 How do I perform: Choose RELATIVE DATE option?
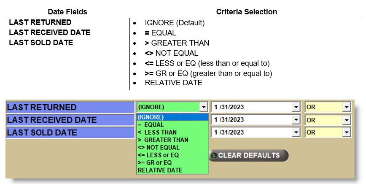[x=160, y=170]
